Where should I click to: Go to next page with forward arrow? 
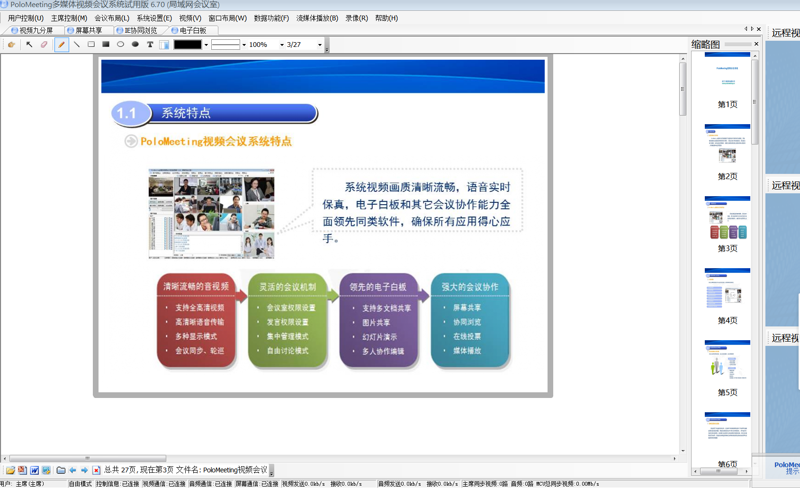[84, 470]
